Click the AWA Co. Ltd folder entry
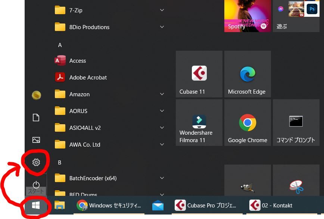 [x=109, y=144]
